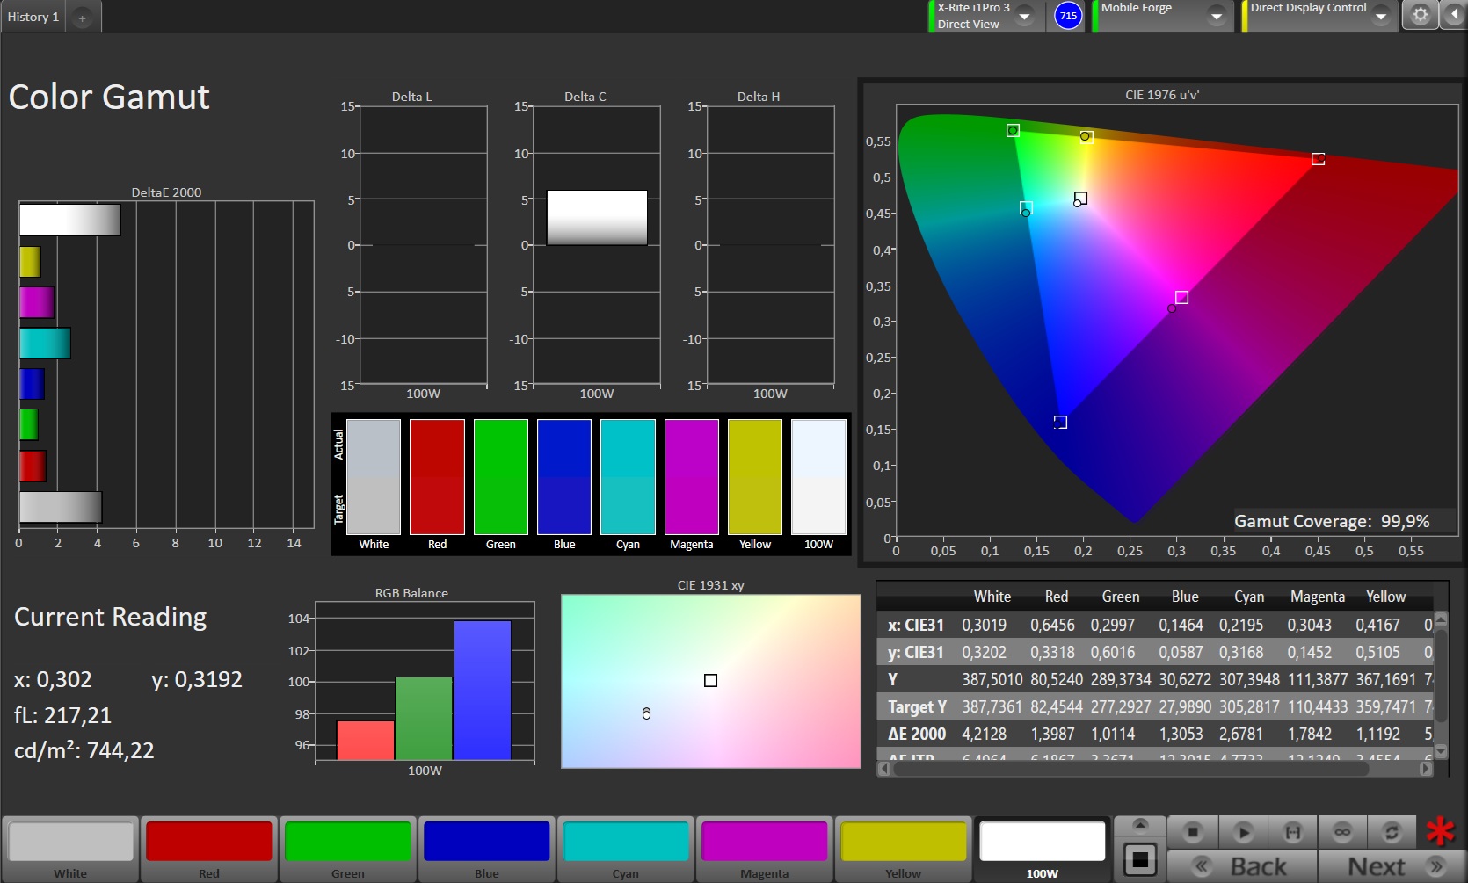Screen dimensions: 1468x883
Task: Click the stop measurement icon
Action: 1192,831
